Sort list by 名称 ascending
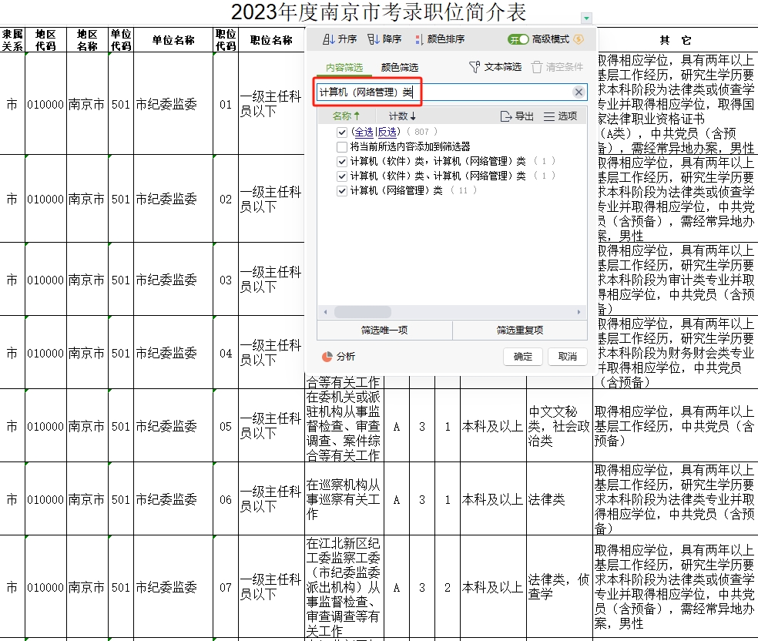This screenshot has width=758, height=641. (346, 116)
